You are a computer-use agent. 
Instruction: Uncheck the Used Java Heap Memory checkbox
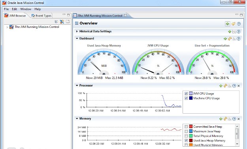[x=186, y=140]
